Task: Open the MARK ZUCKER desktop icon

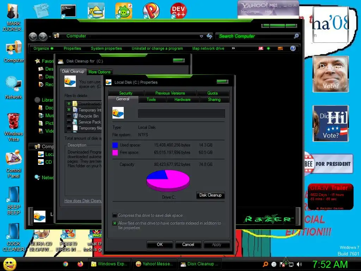Action: 13,17
